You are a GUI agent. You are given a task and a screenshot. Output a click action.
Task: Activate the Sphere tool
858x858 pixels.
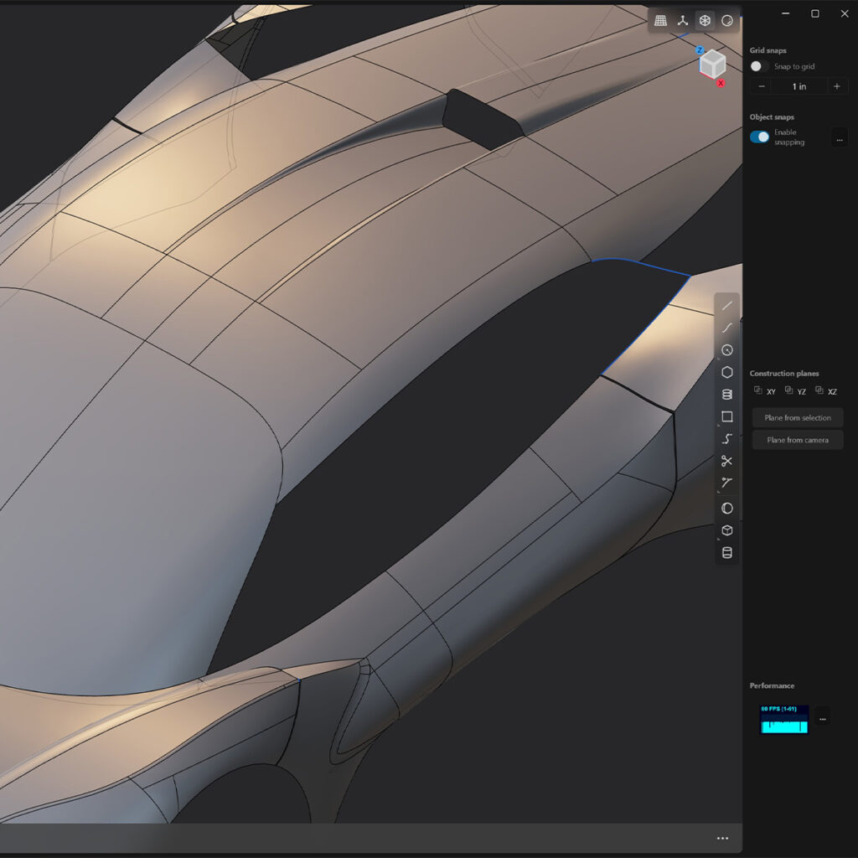pyautogui.click(x=726, y=508)
